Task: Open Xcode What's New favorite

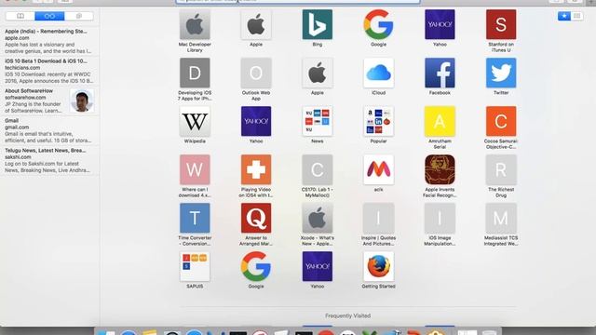Action: [x=317, y=218]
